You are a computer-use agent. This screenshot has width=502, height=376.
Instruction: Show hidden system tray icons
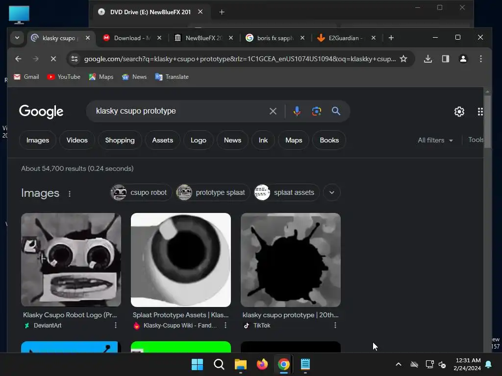pyautogui.click(x=398, y=364)
